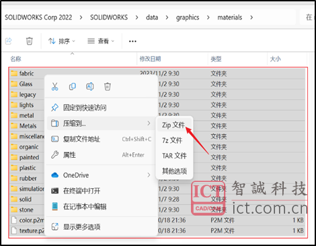Click the Rename icon in context menu

[90, 86]
